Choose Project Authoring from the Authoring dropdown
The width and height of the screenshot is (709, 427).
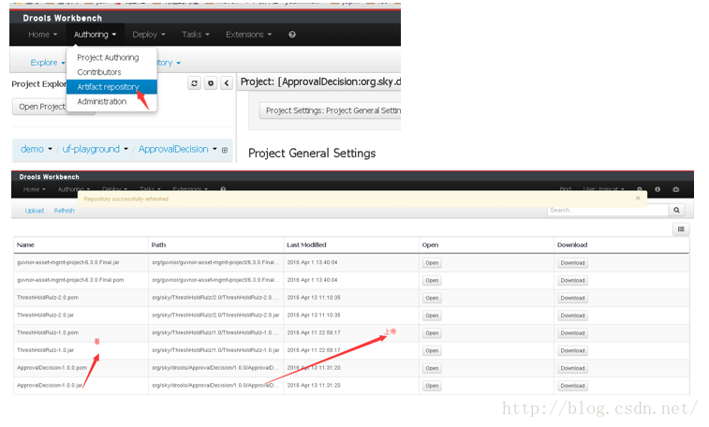[x=108, y=57]
